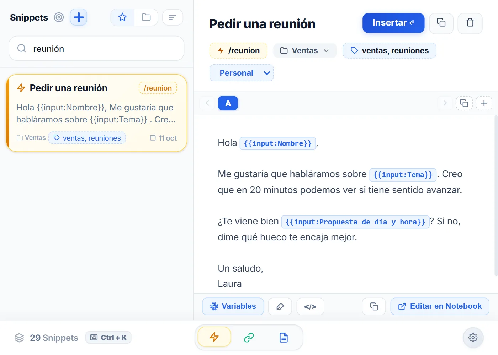Switch to the links tab
This screenshot has width=498, height=355.
click(x=249, y=337)
